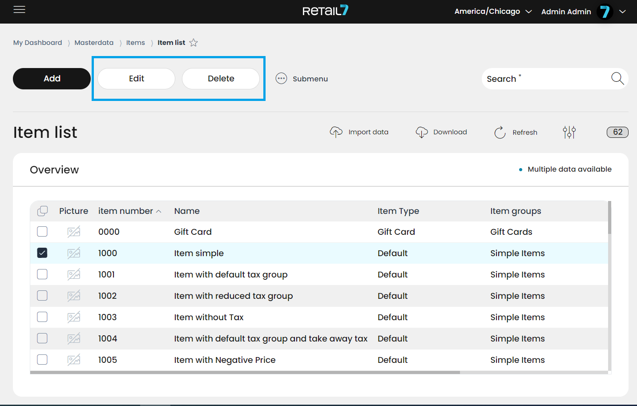
Task: Click the Refresh circular arrow icon
Action: (500, 132)
